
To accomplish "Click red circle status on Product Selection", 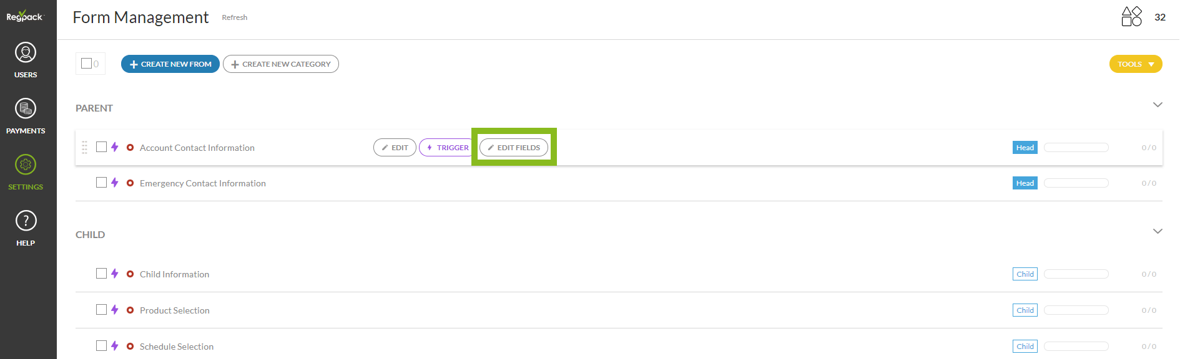I will 130,310.
